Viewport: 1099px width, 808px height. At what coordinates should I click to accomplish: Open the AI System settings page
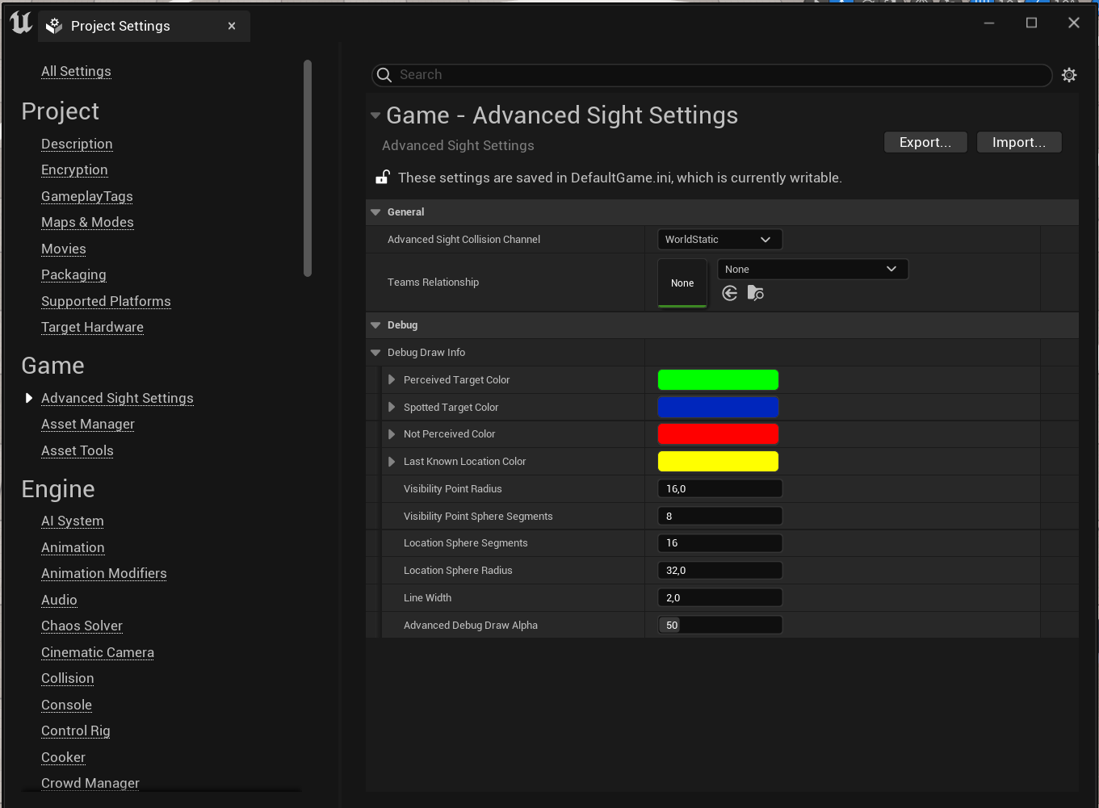pos(73,521)
